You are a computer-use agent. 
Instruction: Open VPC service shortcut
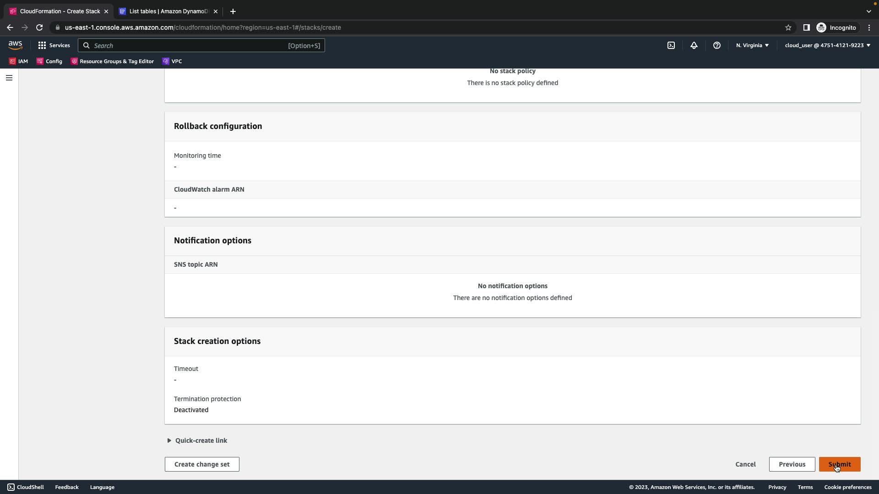(x=172, y=61)
